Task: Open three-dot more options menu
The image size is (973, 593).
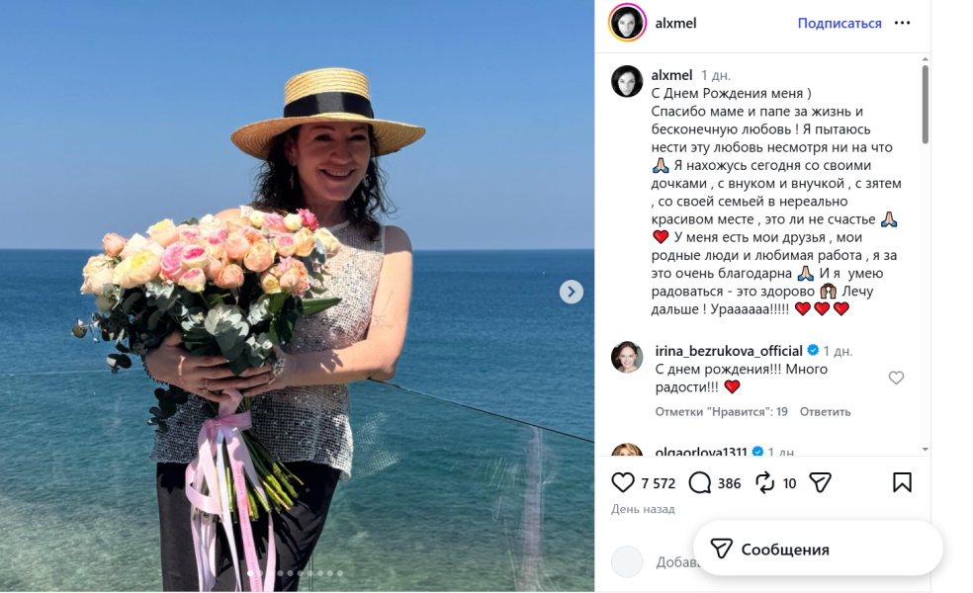Action: coord(902,23)
